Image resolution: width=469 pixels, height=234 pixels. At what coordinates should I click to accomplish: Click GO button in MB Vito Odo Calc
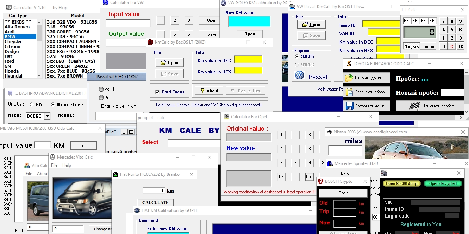click(83, 146)
